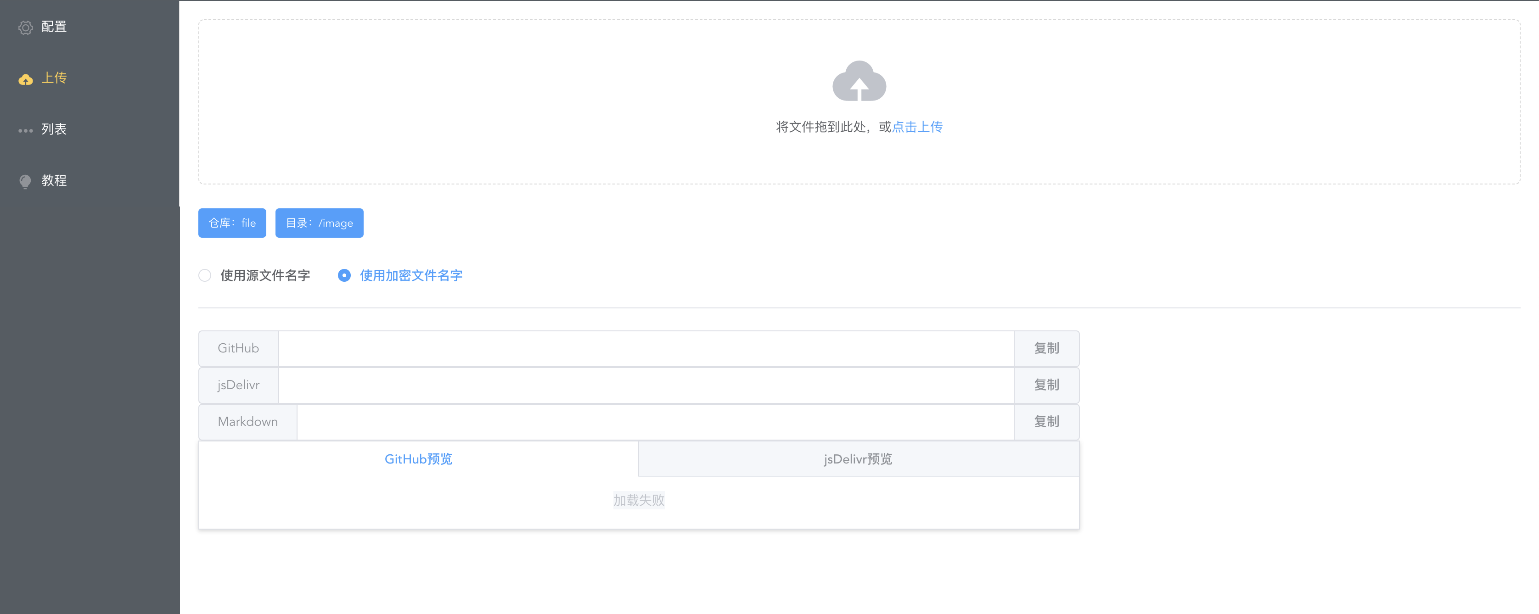
Task: Click the 将文件拖到此处 drop zone text
Action: [821, 127]
